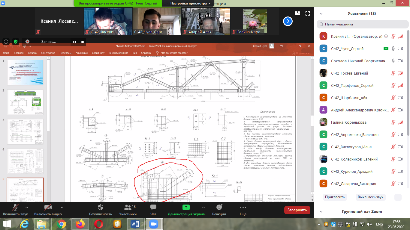Image resolution: width=410 pixels, height=230 pixels.
Task: Toggle camera icon for С-42_Лазарева_Виктория
Action: pos(400,184)
